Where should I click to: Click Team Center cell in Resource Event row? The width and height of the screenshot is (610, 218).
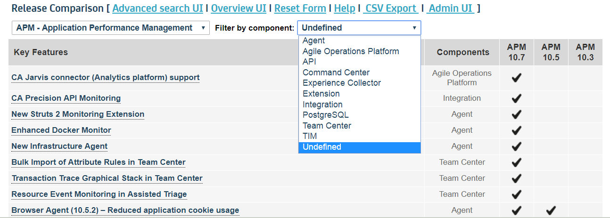point(462,194)
